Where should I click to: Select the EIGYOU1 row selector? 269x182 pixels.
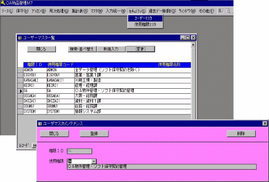[x=21, y=75]
